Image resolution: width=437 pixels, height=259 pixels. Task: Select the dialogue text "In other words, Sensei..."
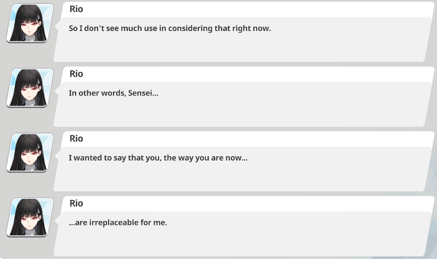[113, 93]
